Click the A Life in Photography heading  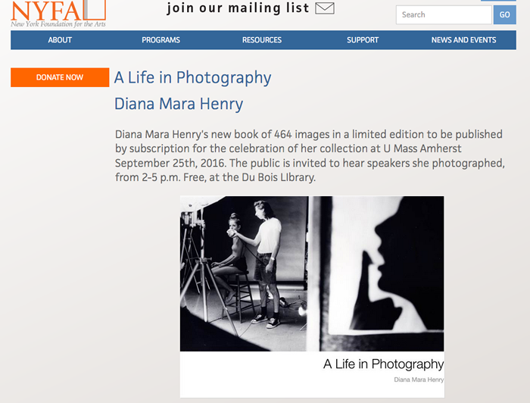click(192, 78)
